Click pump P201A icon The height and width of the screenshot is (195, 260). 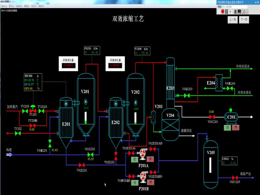click(143, 151)
